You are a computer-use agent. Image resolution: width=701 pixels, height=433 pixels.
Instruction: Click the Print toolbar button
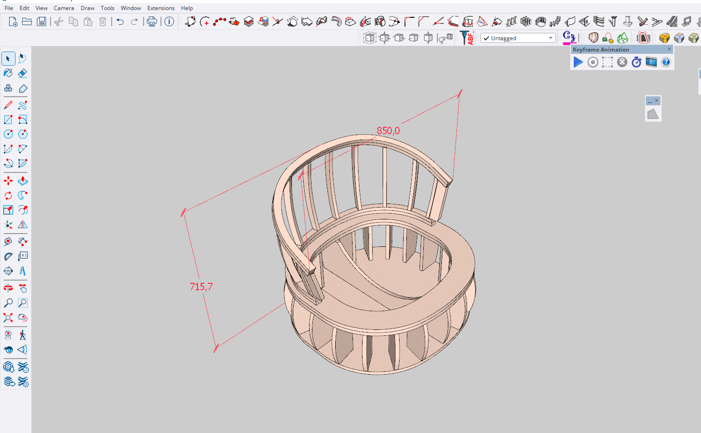(151, 21)
